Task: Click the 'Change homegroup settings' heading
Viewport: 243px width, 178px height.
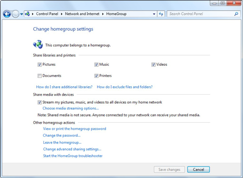Action: (63, 29)
